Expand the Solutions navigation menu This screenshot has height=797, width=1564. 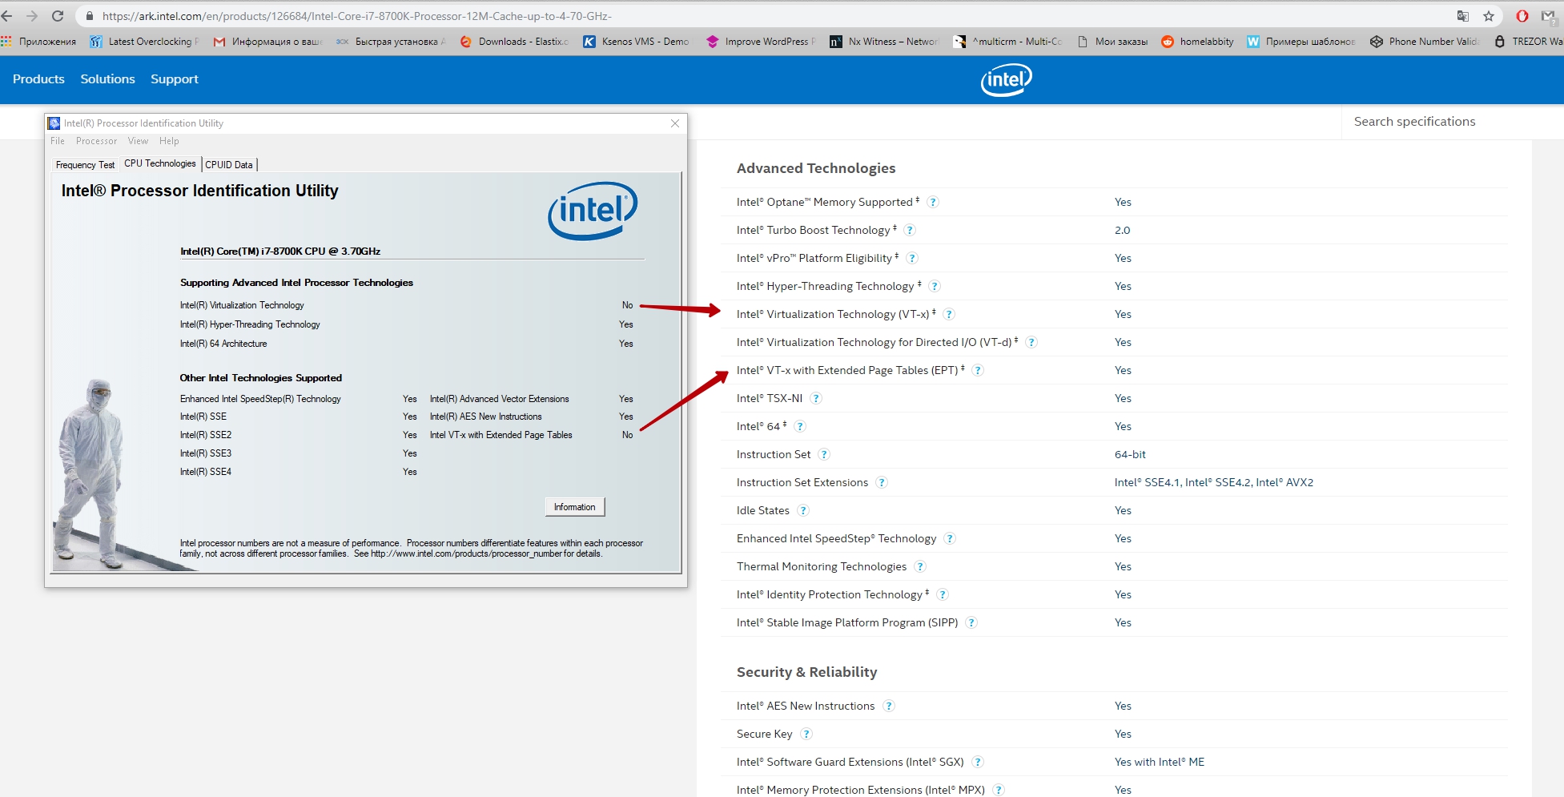tap(107, 79)
